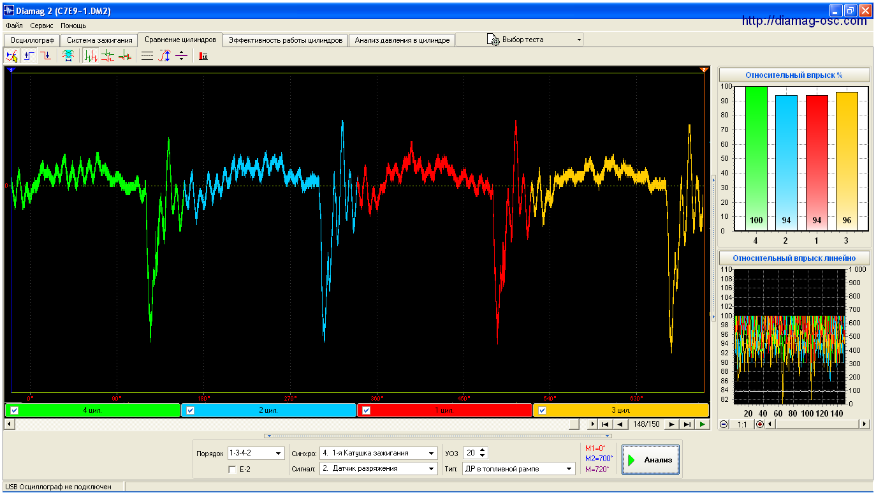Toggle cylinder 1 checkbox

367,410
